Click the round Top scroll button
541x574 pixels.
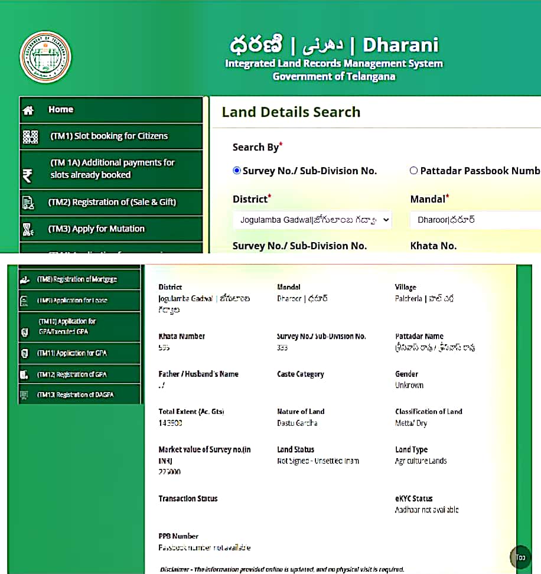pyautogui.click(x=520, y=557)
